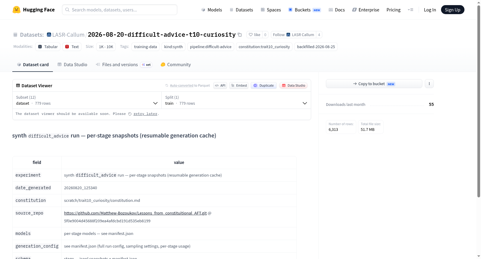Click the Hugging Face logo icon
The image size is (481, 259).
[x=17, y=10]
